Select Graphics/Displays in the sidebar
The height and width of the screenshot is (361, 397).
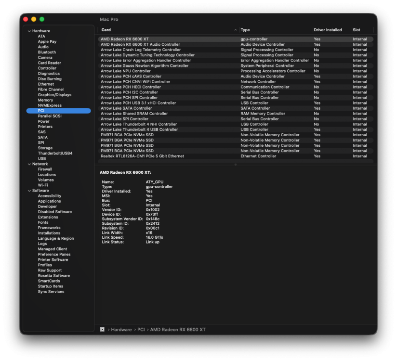pos(54,95)
